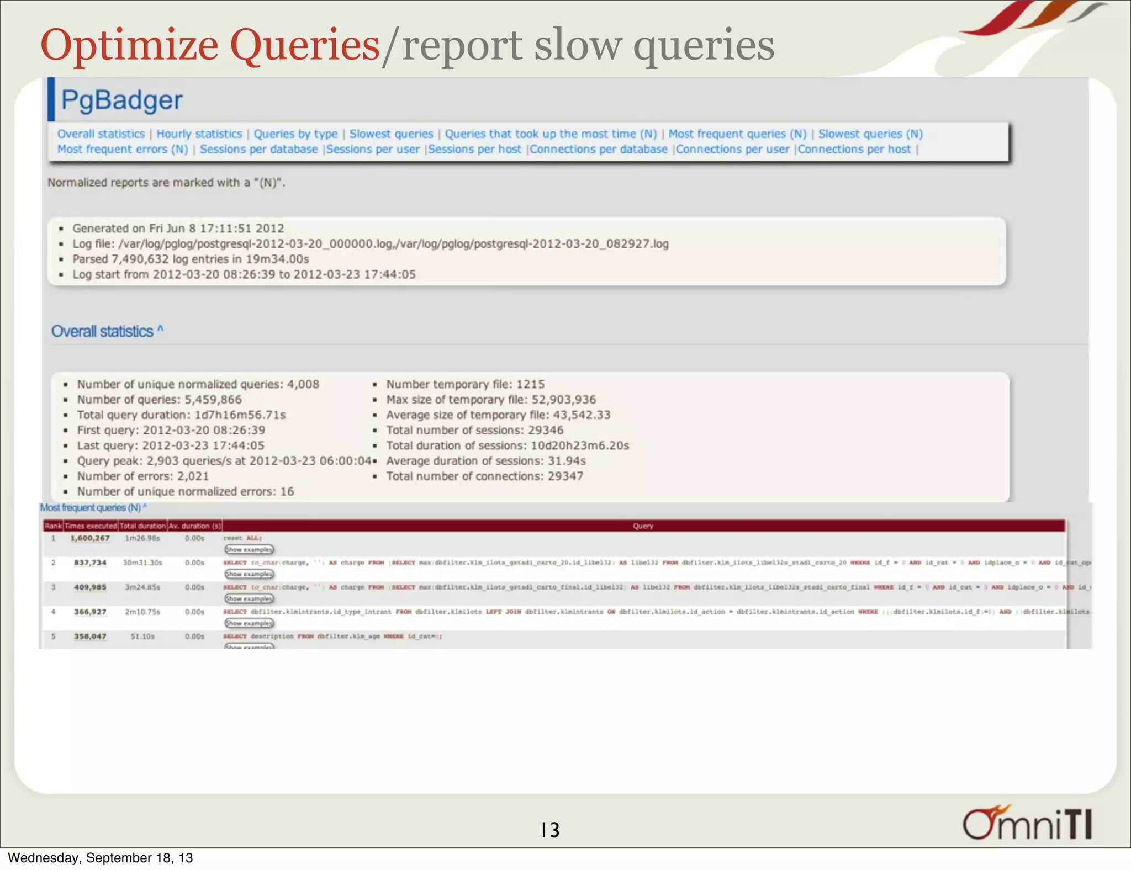
Task: Select the 1m26.98s total duration cell
Action: (x=142, y=538)
